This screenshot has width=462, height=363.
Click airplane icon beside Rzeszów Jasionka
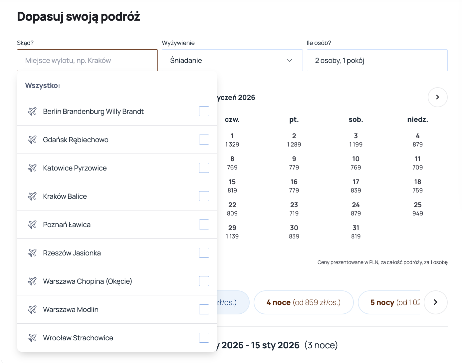tap(32, 253)
